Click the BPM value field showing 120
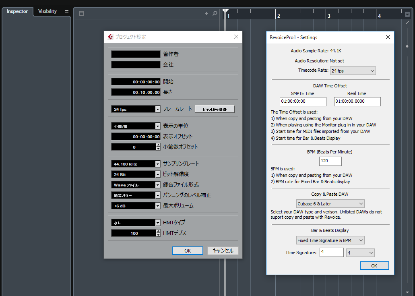 pyautogui.click(x=330, y=161)
